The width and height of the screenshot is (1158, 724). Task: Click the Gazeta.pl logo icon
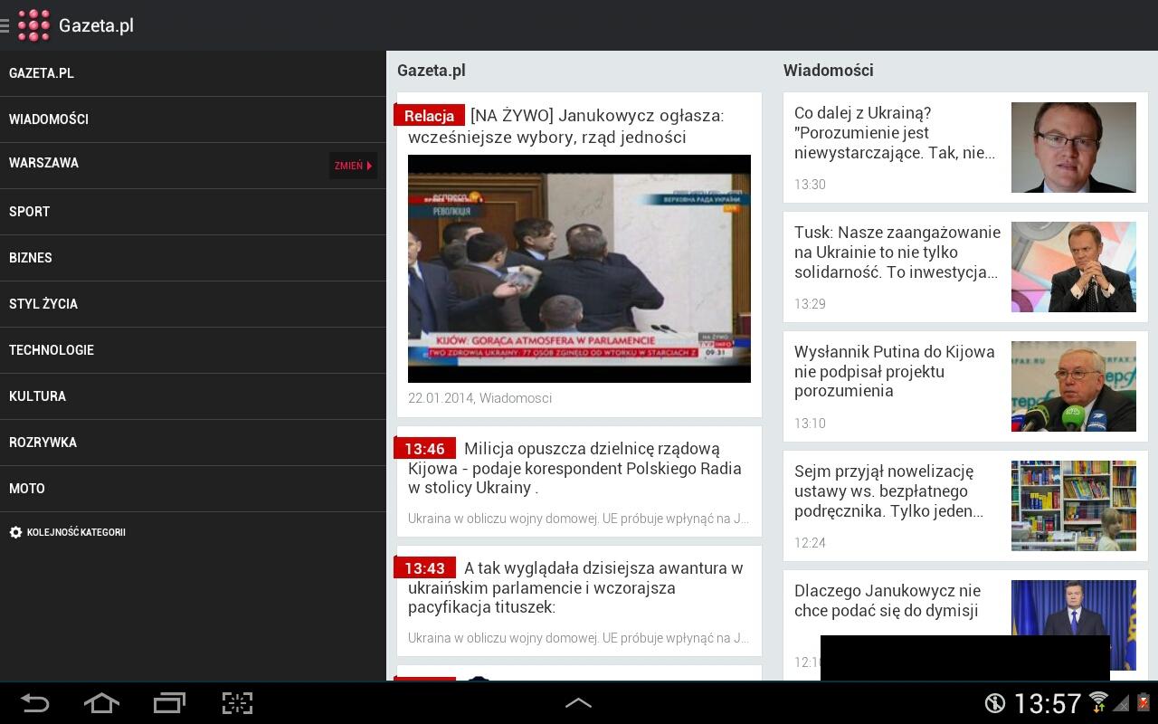34,25
